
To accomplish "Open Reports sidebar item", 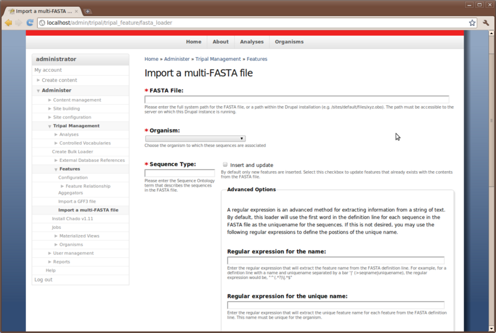I will click(x=61, y=262).
